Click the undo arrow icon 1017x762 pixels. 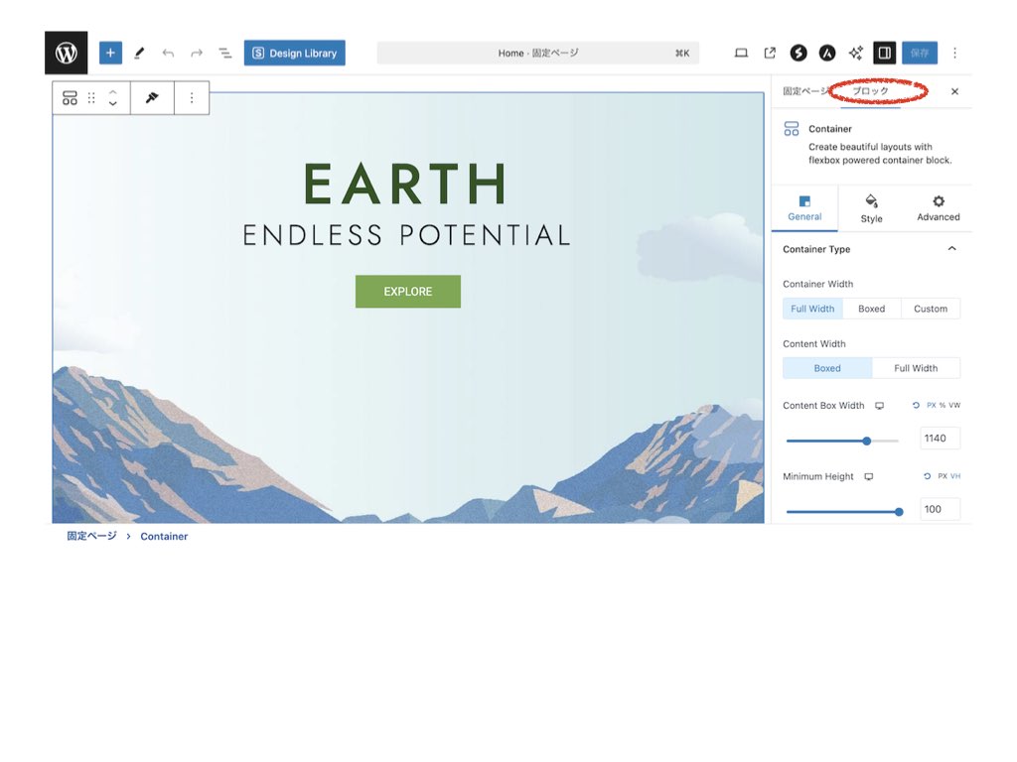pyautogui.click(x=168, y=53)
